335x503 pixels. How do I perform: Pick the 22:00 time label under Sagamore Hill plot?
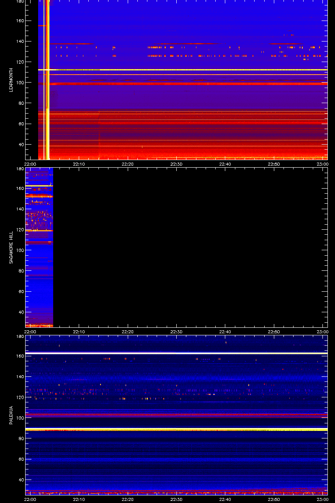coord(30,332)
